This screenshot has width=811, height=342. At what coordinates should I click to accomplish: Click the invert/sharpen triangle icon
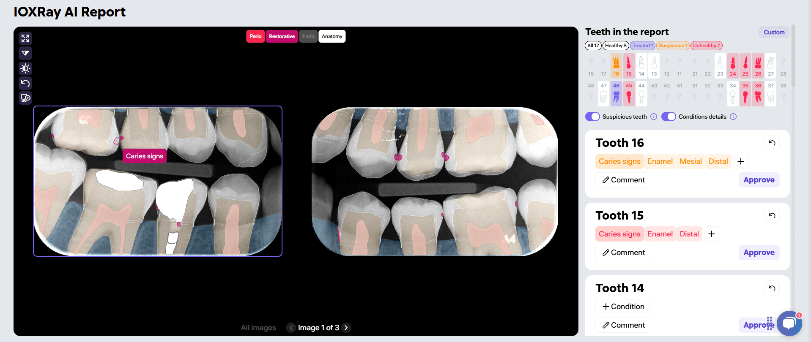25,53
